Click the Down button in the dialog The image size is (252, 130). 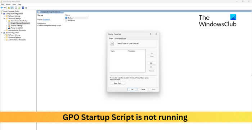click(x=152, y=56)
